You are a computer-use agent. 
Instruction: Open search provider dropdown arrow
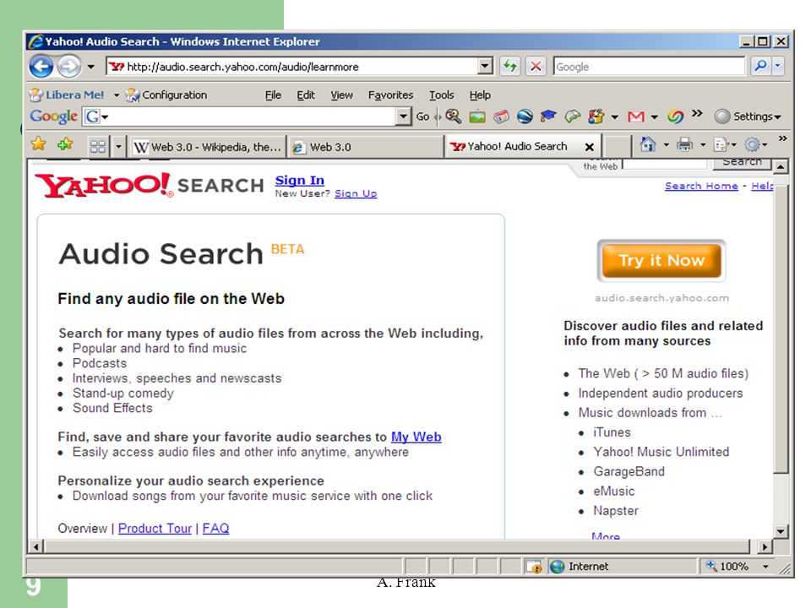pyautogui.click(x=778, y=66)
